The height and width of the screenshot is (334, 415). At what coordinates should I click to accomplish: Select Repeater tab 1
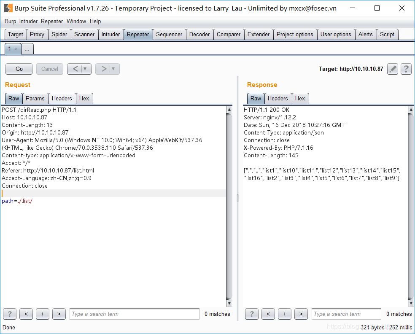10,48
